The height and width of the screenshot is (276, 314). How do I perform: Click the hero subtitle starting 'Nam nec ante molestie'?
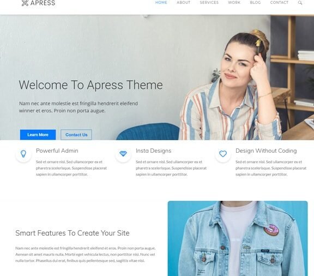(x=78, y=107)
